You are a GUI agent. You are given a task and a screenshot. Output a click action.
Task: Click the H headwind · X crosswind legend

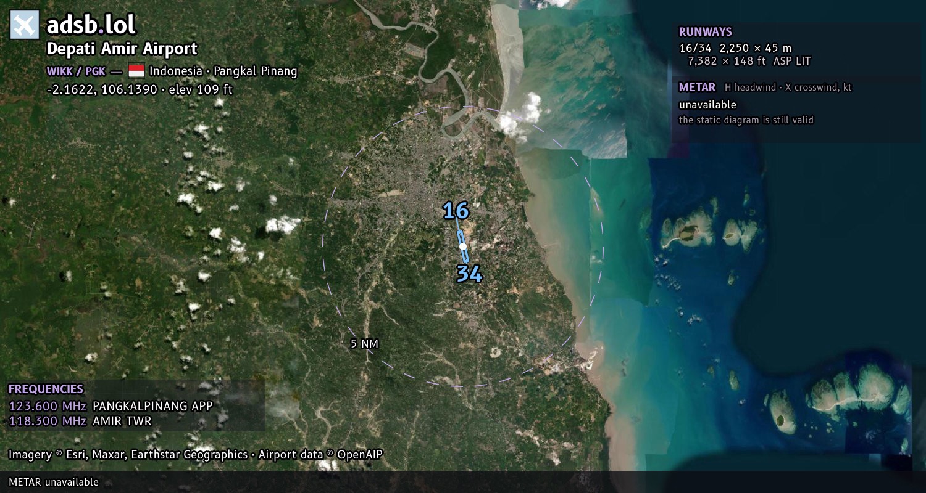(x=788, y=88)
